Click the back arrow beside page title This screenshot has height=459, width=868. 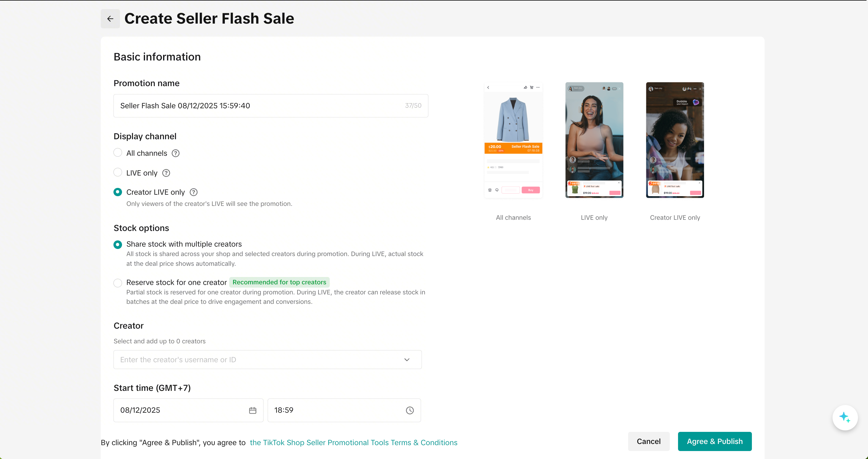tap(110, 19)
